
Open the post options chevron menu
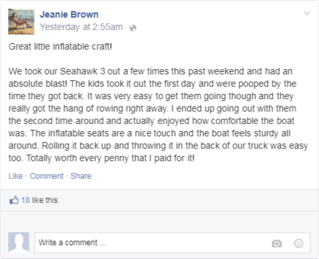[307, 13]
